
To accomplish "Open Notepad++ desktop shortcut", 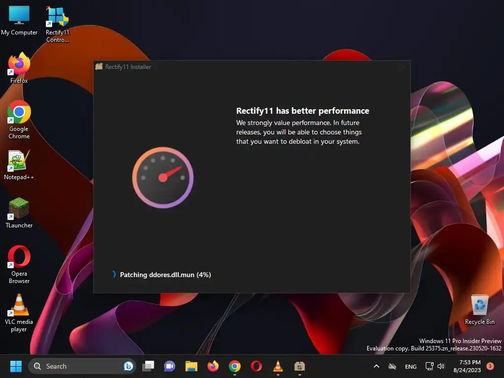I will click(x=19, y=165).
